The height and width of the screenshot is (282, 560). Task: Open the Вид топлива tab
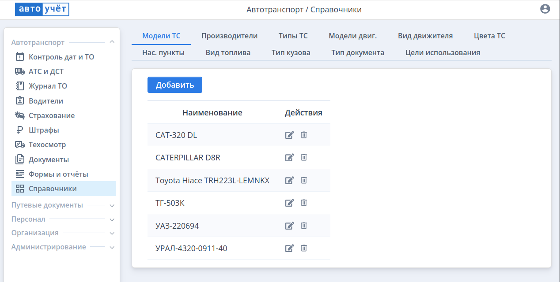[x=228, y=52]
